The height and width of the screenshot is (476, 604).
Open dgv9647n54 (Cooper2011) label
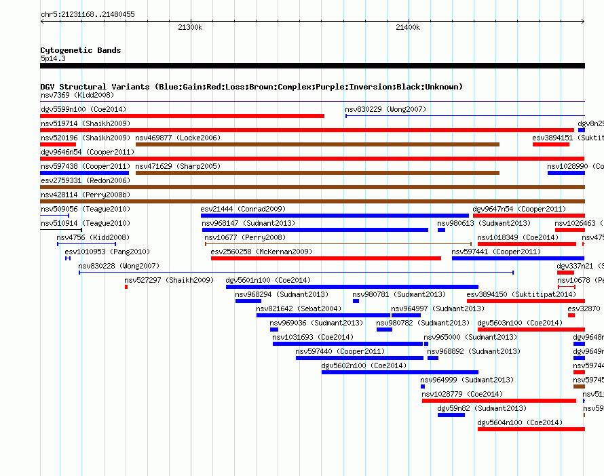519,209
